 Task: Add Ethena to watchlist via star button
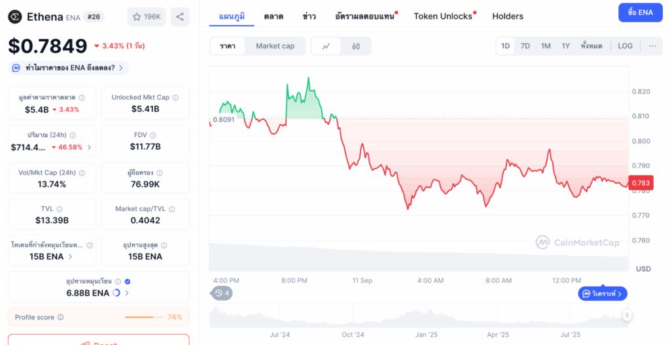(x=147, y=16)
